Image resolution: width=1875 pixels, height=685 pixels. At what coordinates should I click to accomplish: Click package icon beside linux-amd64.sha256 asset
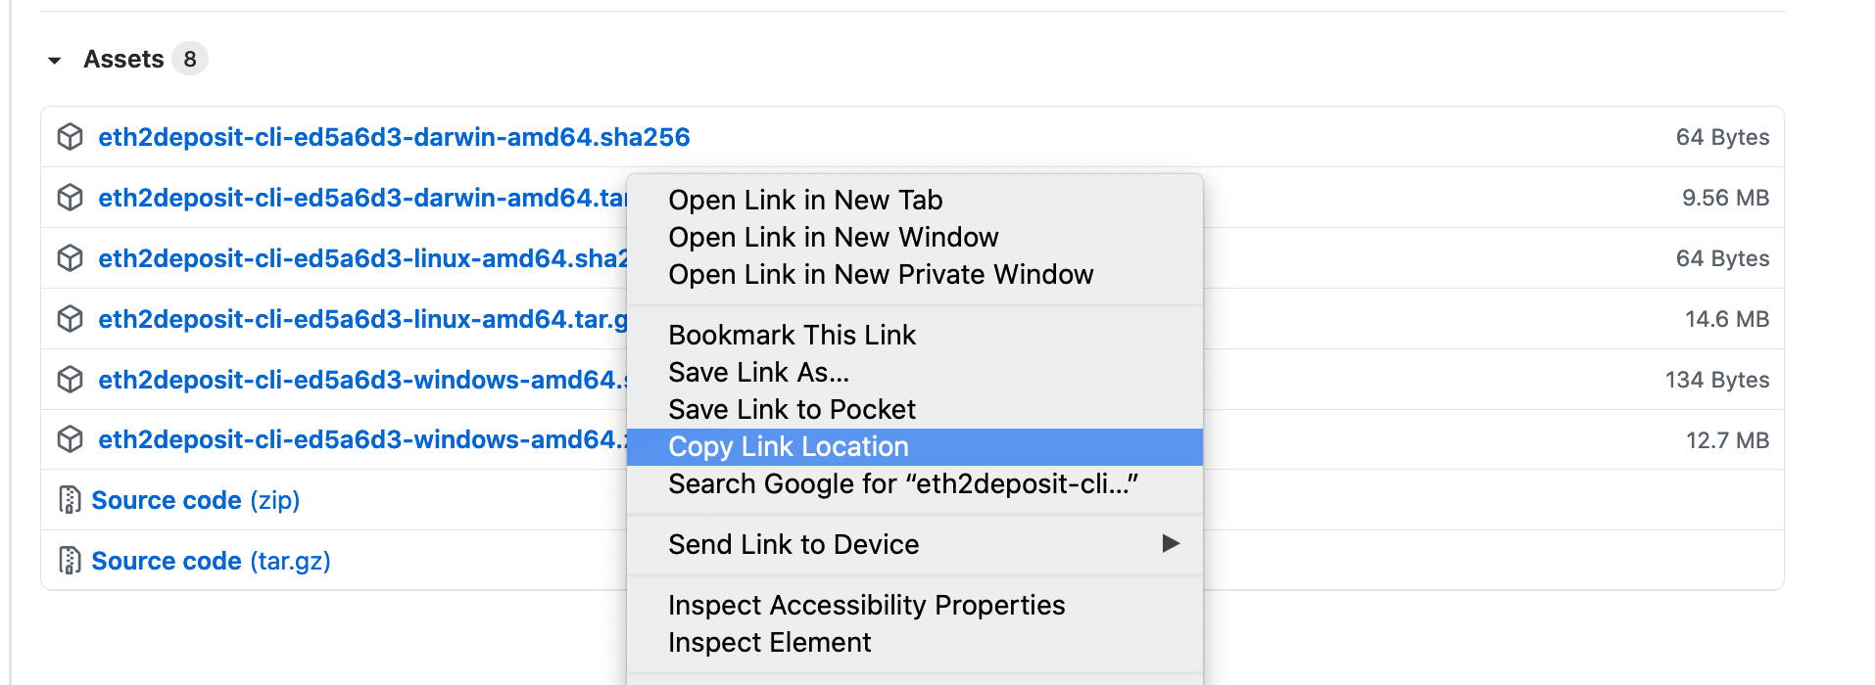pos(70,258)
